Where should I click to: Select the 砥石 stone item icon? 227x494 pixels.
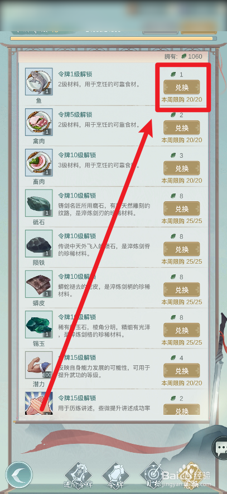(x=39, y=203)
